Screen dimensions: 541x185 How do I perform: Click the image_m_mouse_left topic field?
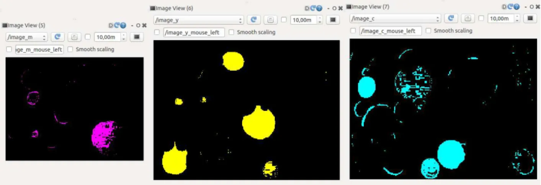39,49
